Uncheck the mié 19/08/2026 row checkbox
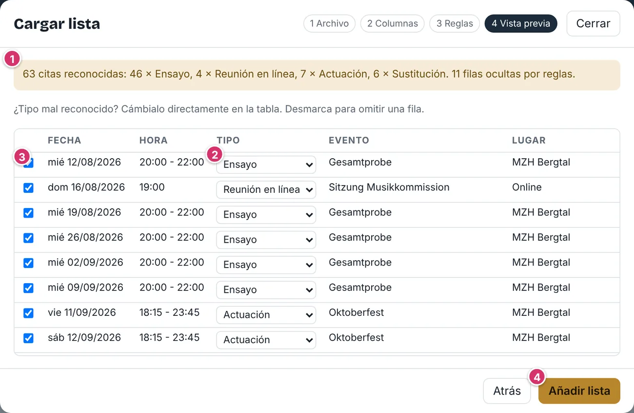The height and width of the screenshot is (413, 634). tap(29, 213)
